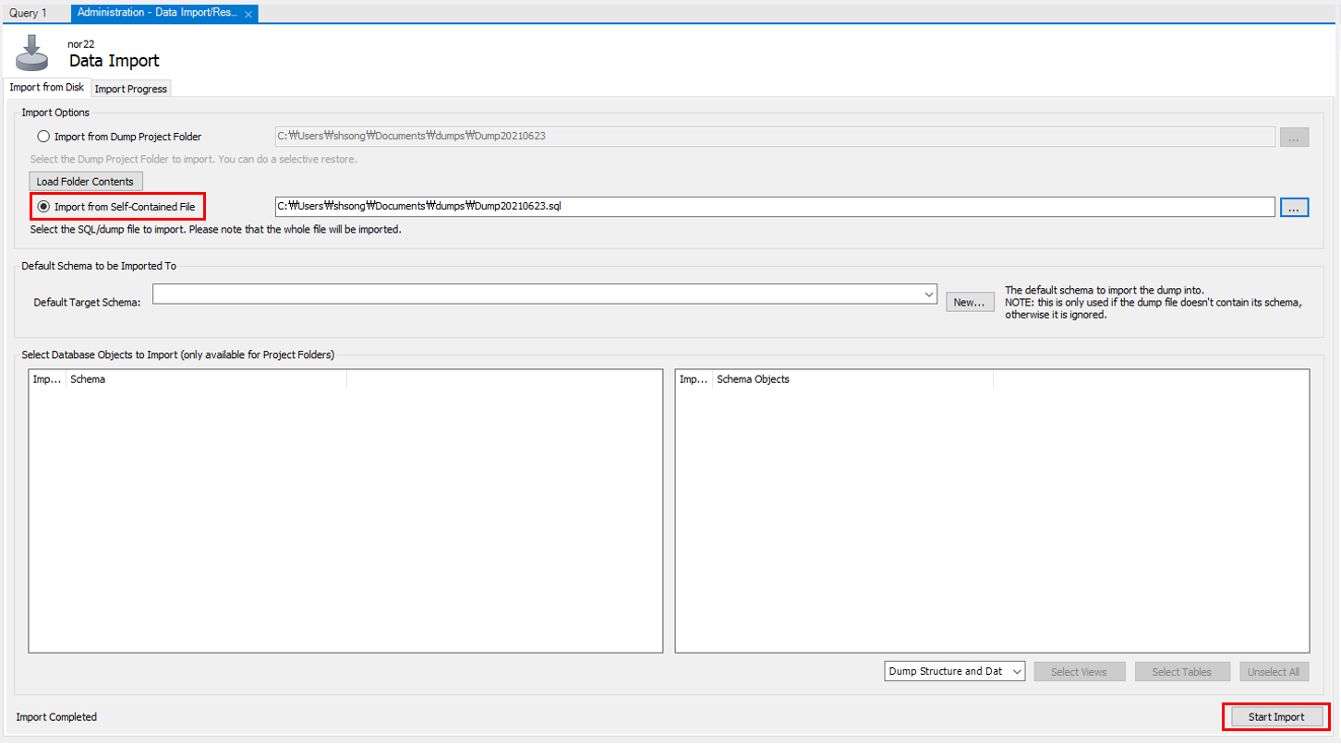Click the Select Tables button

[x=1181, y=671]
